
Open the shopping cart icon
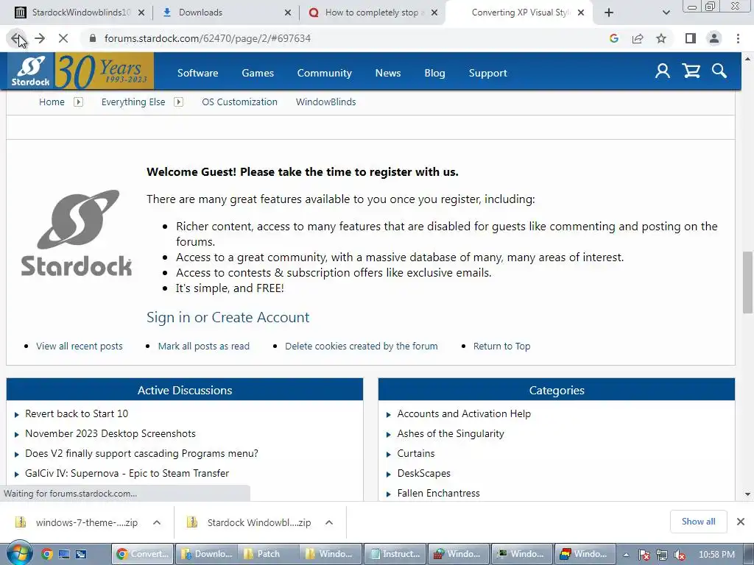pyautogui.click(x=691, y=71)
